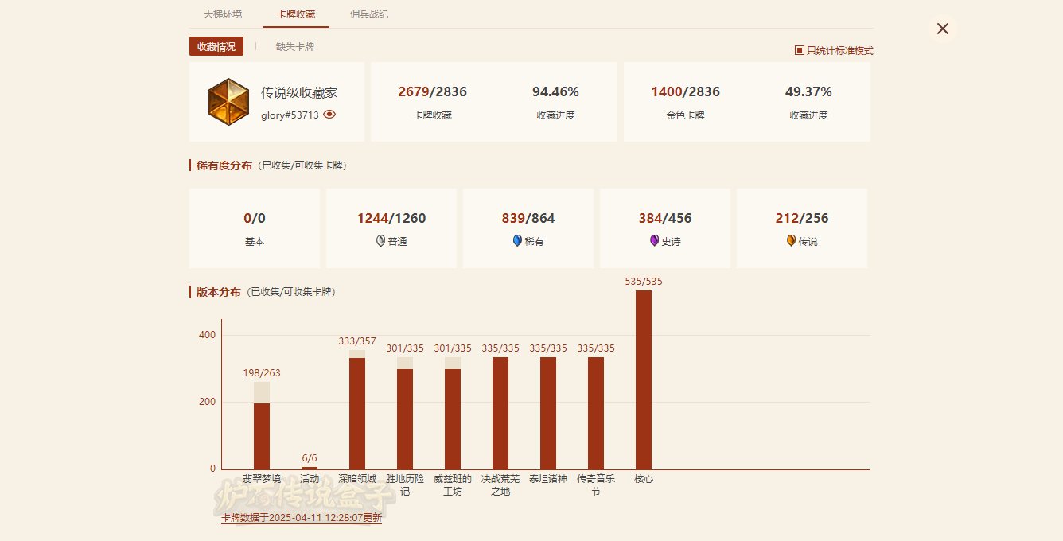
Task: Click the 核心 535/535 chart bar
Action: click(x=644, y=379)
